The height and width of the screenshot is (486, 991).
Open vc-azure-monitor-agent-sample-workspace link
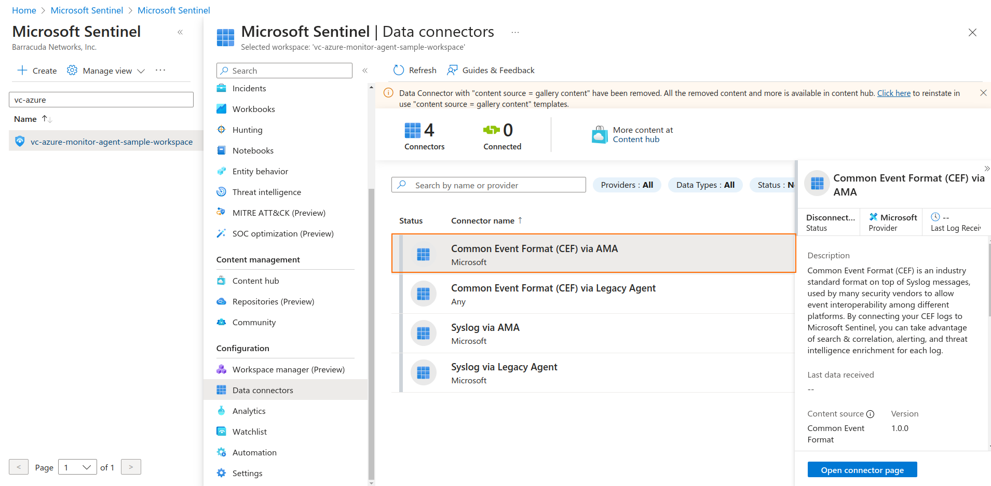pyautogui.click(x=112, y=142)
